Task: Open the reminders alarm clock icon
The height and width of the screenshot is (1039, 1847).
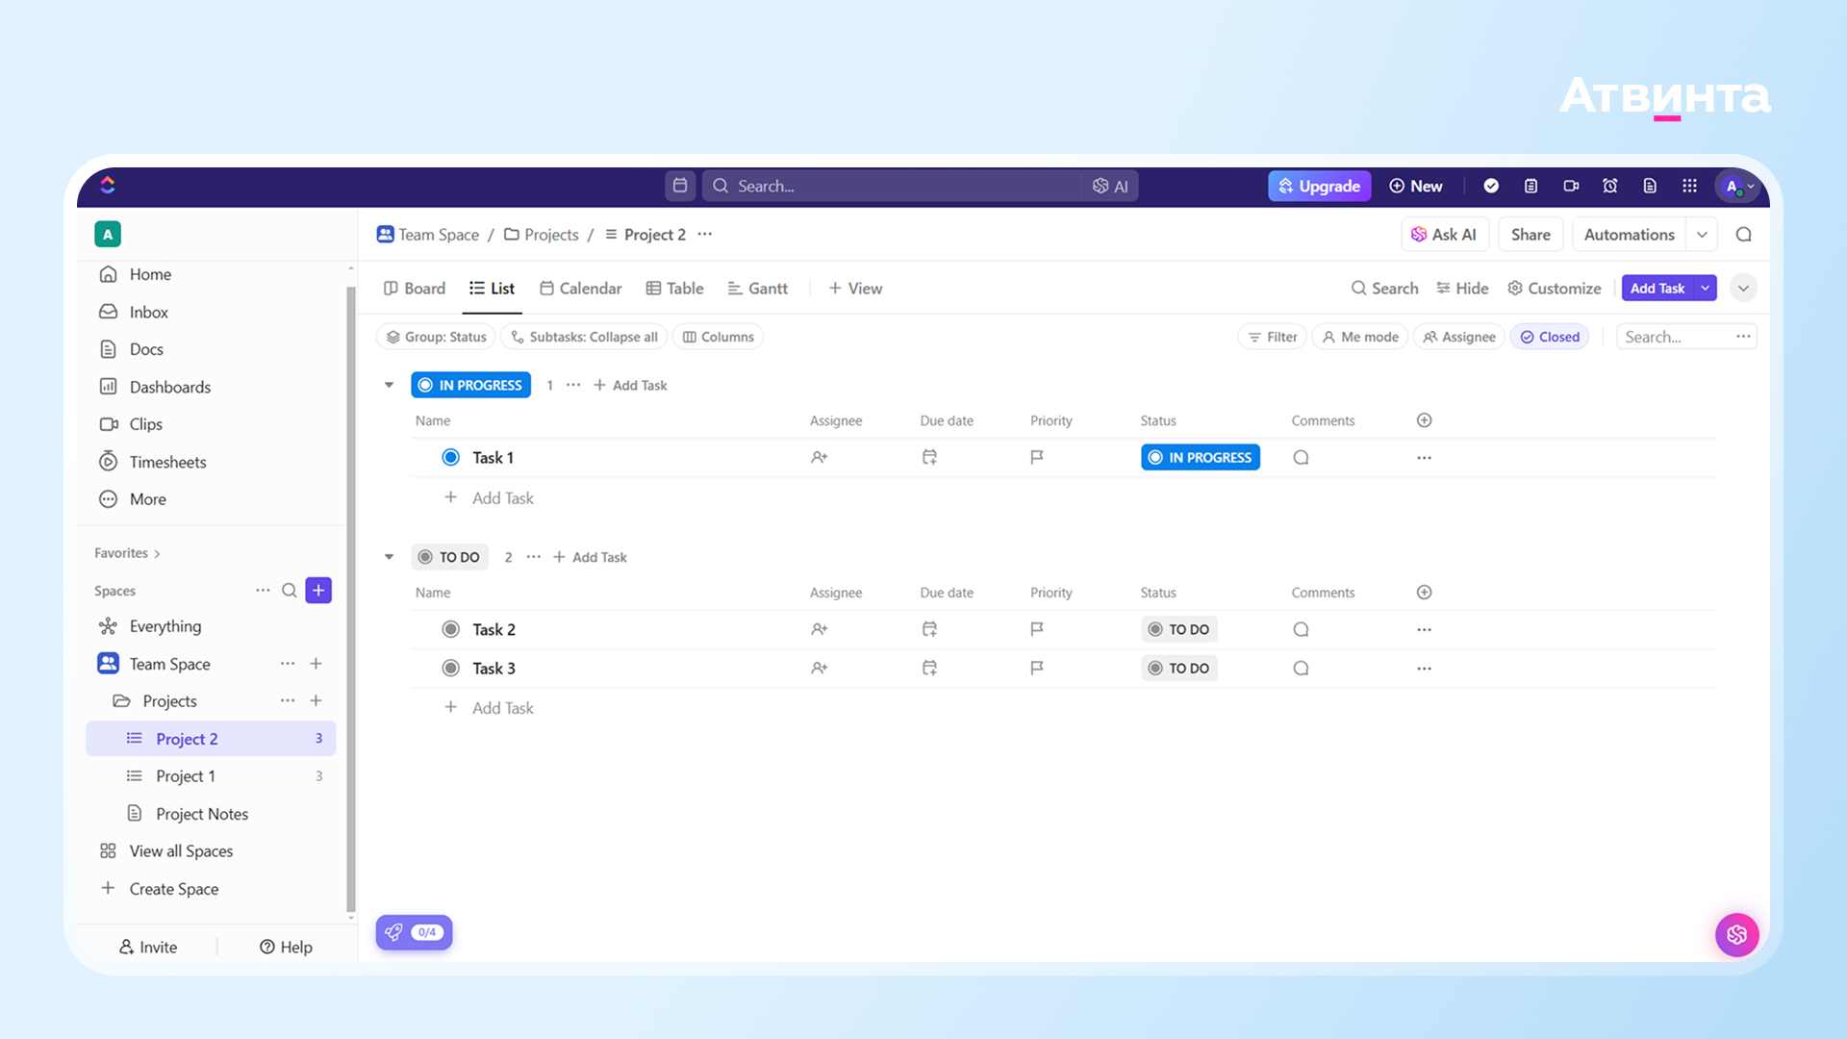Action: tap(1609, 186)
